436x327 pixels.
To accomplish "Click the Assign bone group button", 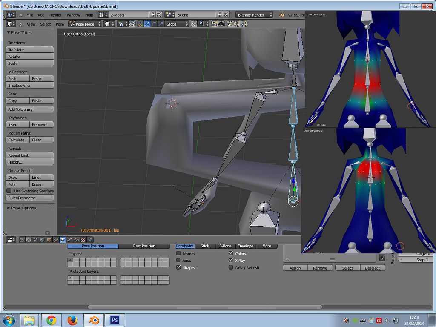I will pos(295,268).
